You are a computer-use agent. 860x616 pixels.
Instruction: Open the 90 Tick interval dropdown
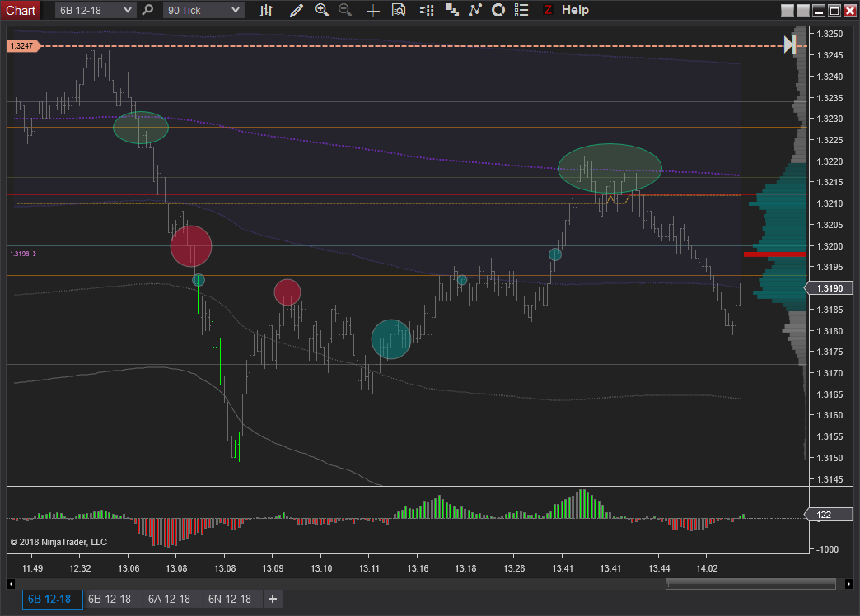click(203, 11)
